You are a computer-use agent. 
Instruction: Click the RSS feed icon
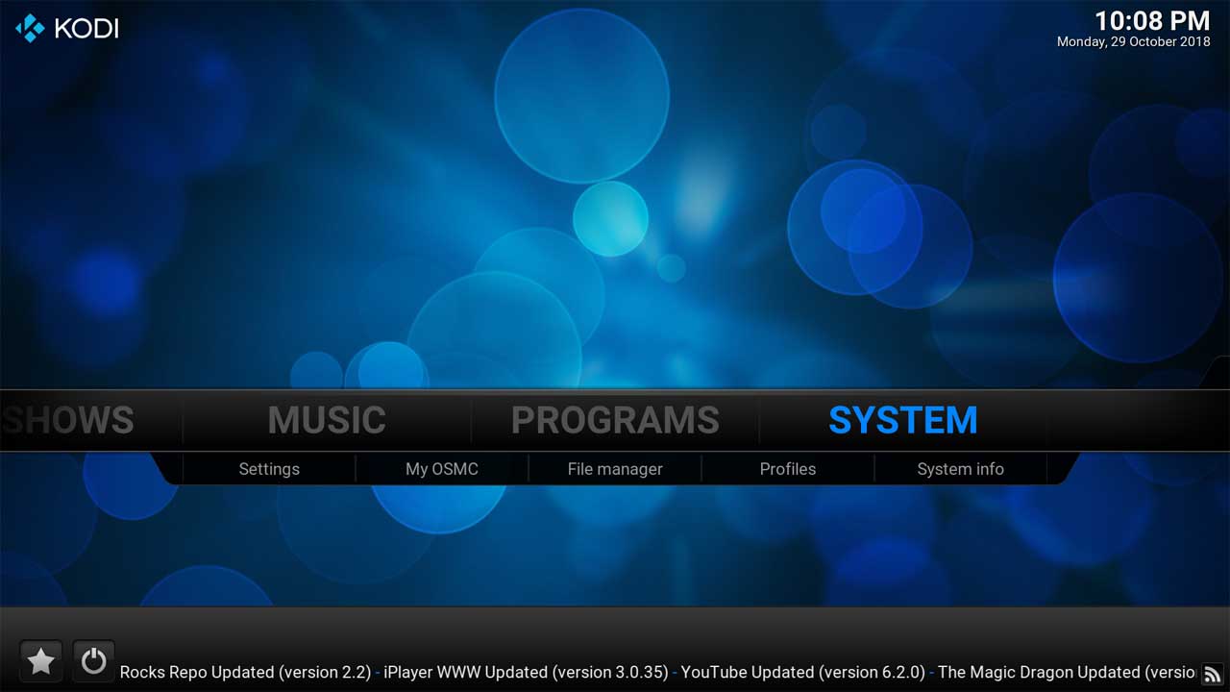[1213, 674]
